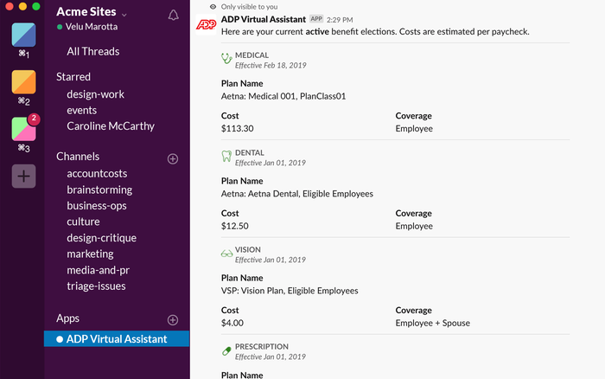Image resolution: width=605 pixels, height=379 pixels.
Task: Click the VISION section heading
Action: (248, 249)
